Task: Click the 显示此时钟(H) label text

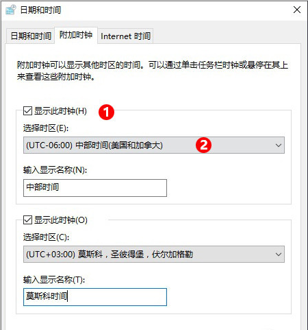Action: coord(60,111)
